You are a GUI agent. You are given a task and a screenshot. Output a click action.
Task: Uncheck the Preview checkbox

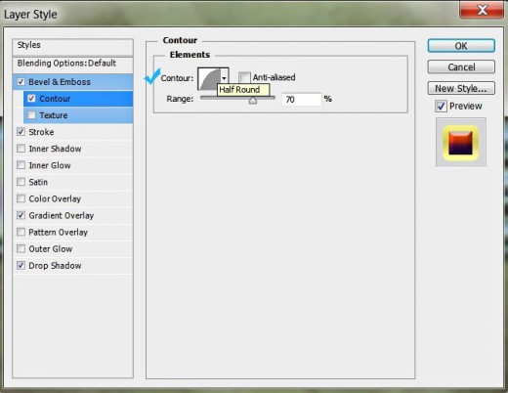pyautogui.click(x=441, y=107)
